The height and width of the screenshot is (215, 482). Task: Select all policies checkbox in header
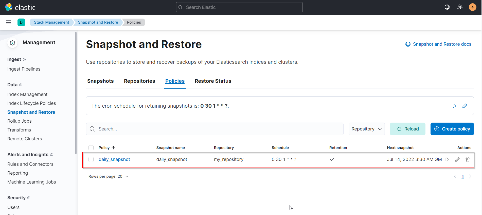(91, 148)
